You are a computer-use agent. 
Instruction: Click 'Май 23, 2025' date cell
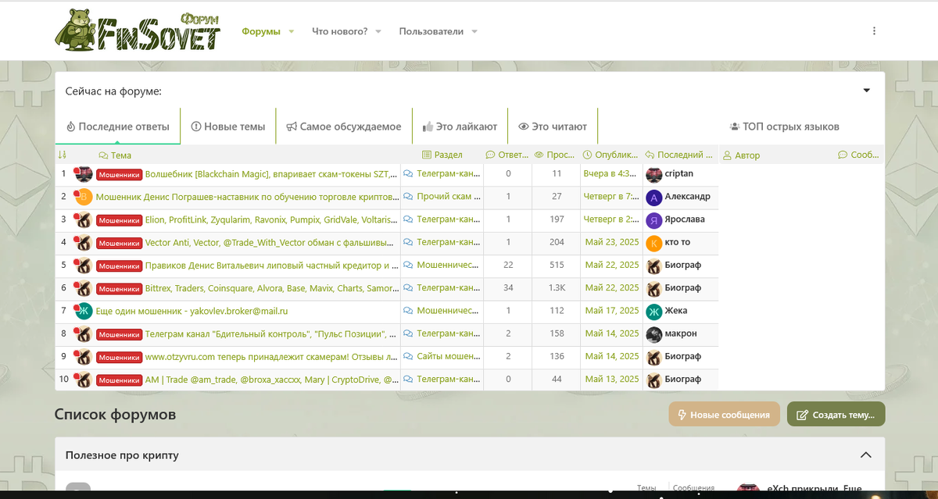pos(612,242)
